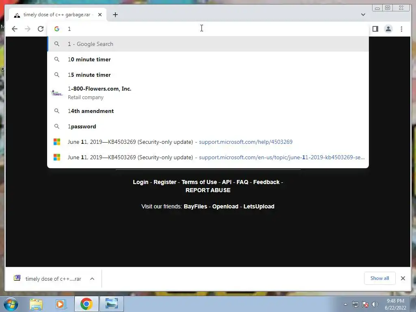
Task: Open the Register link
Action: pos(165,182)
